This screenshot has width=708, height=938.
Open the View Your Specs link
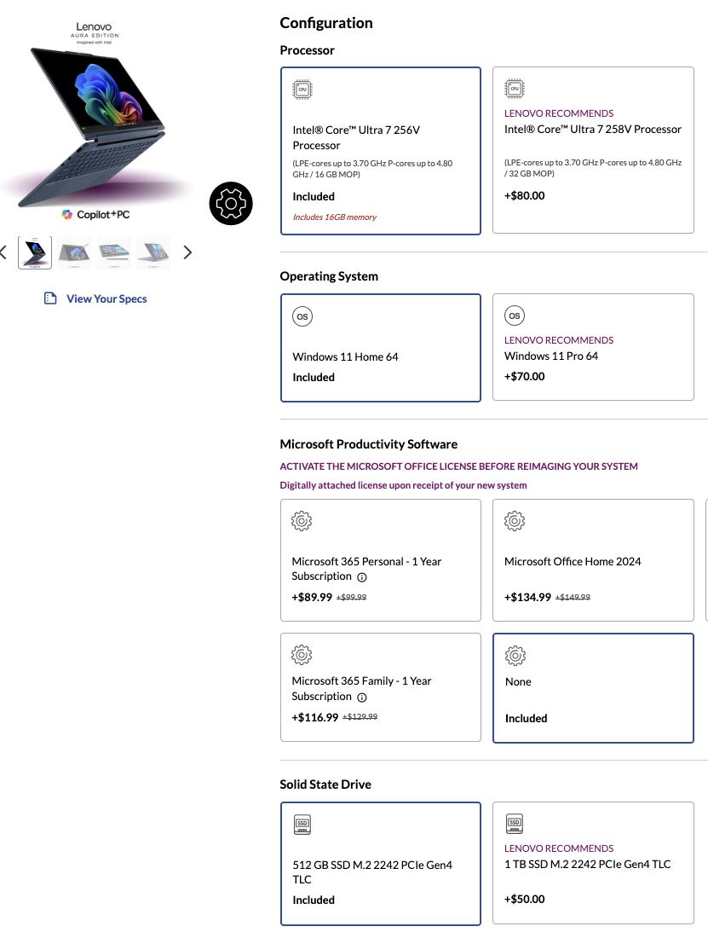[106, 298]
